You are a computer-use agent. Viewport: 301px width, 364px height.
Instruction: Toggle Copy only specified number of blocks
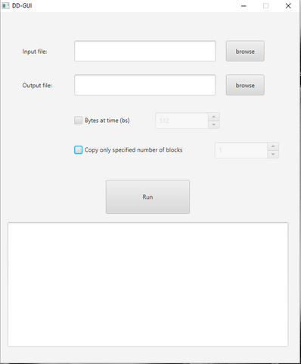pyautogui.click(x=78, y=150)
